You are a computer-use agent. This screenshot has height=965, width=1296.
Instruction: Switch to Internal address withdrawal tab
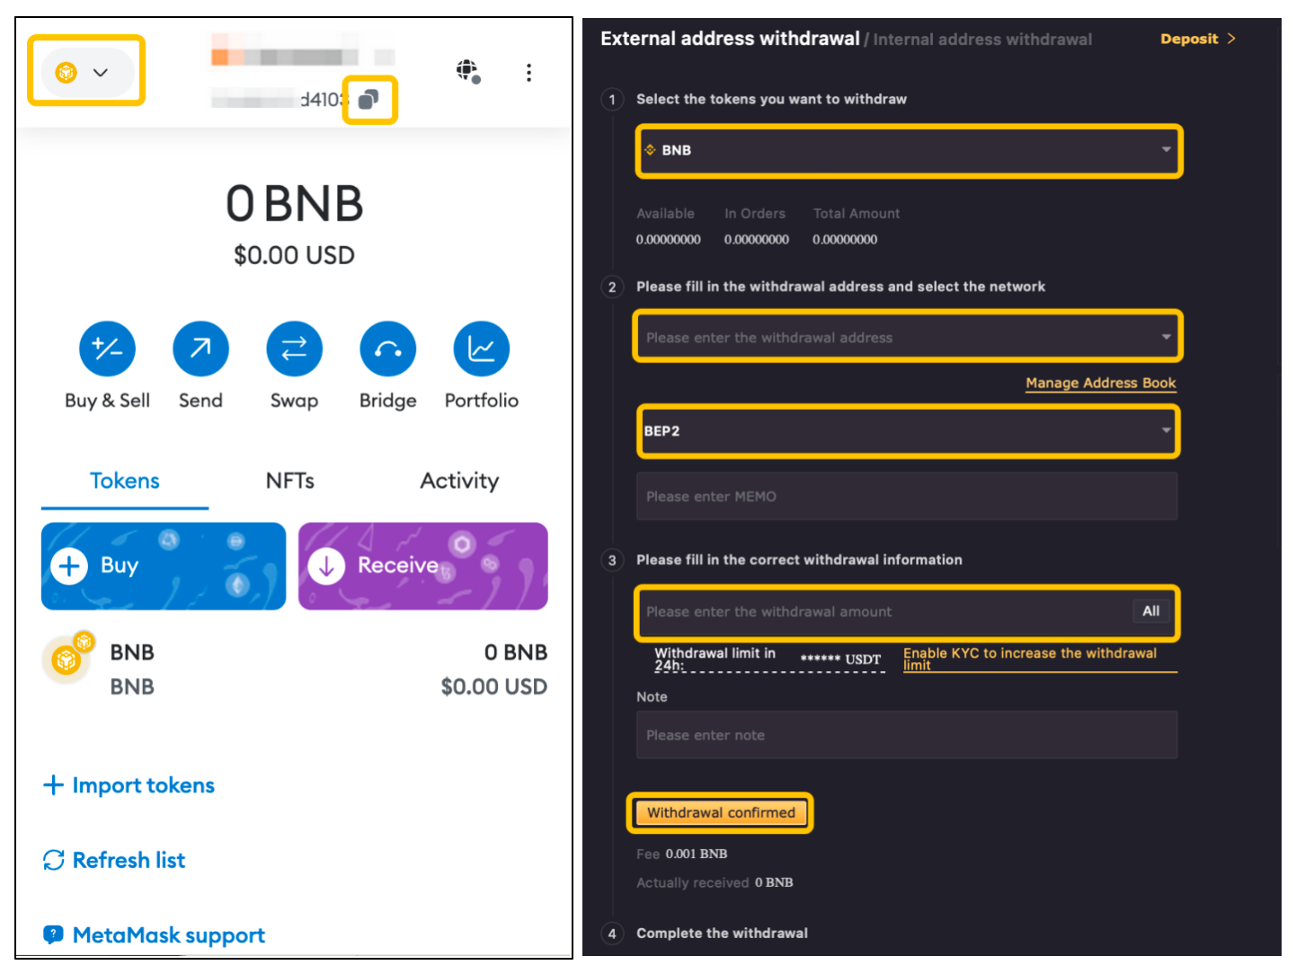pos(982,40)
